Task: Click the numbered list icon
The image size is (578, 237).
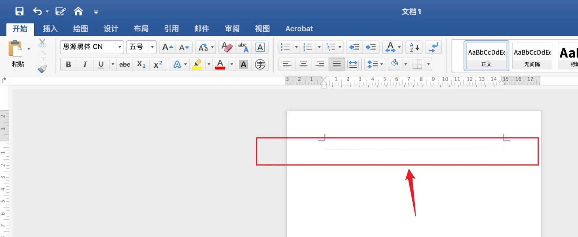Action: (x=308, y=47)
